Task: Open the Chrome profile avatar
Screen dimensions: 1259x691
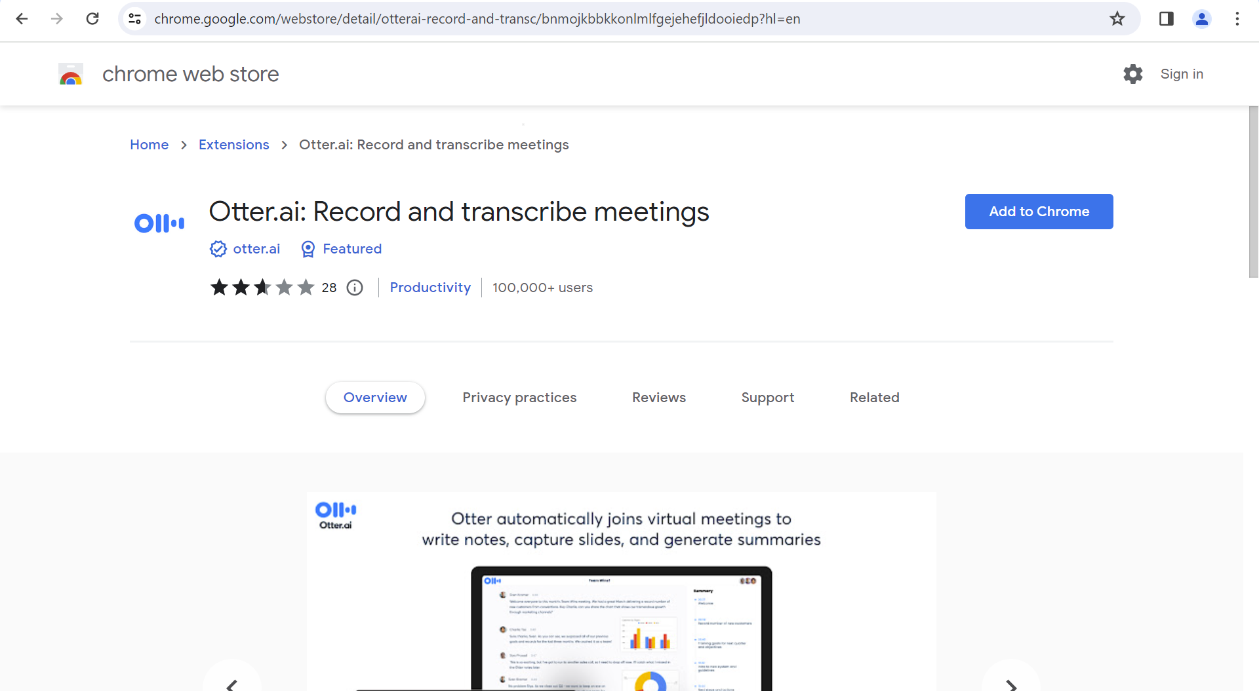Action: [1201, 19]
